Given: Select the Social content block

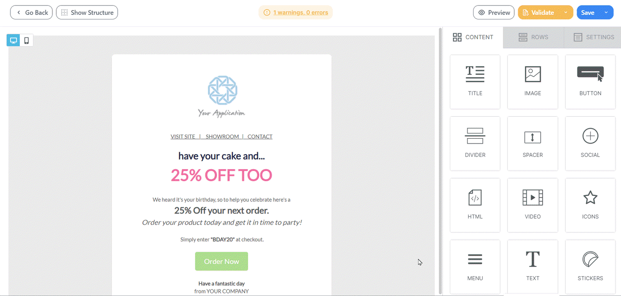Looking at the screenshot, I should pos(590,143).
